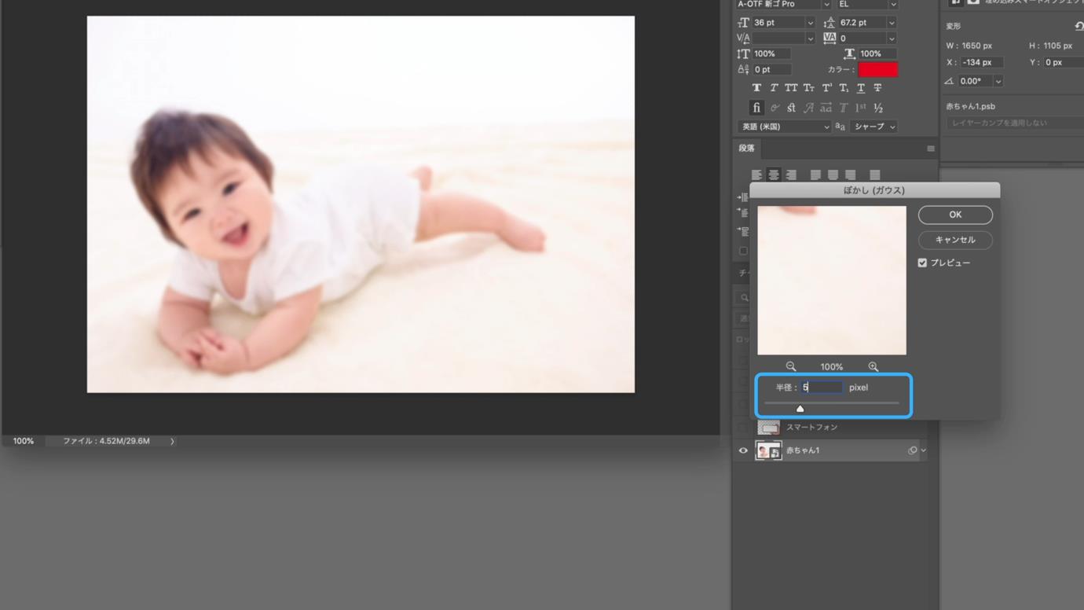Screen dimensions: 1084x610
Task: Apply superscript text style
Action: tap(826, 88)
